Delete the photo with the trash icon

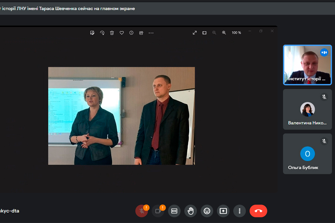point(112,33)
